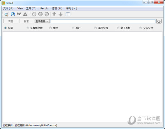Sort results descending with down arrow

pyautogui.click(x=61, y=14)
